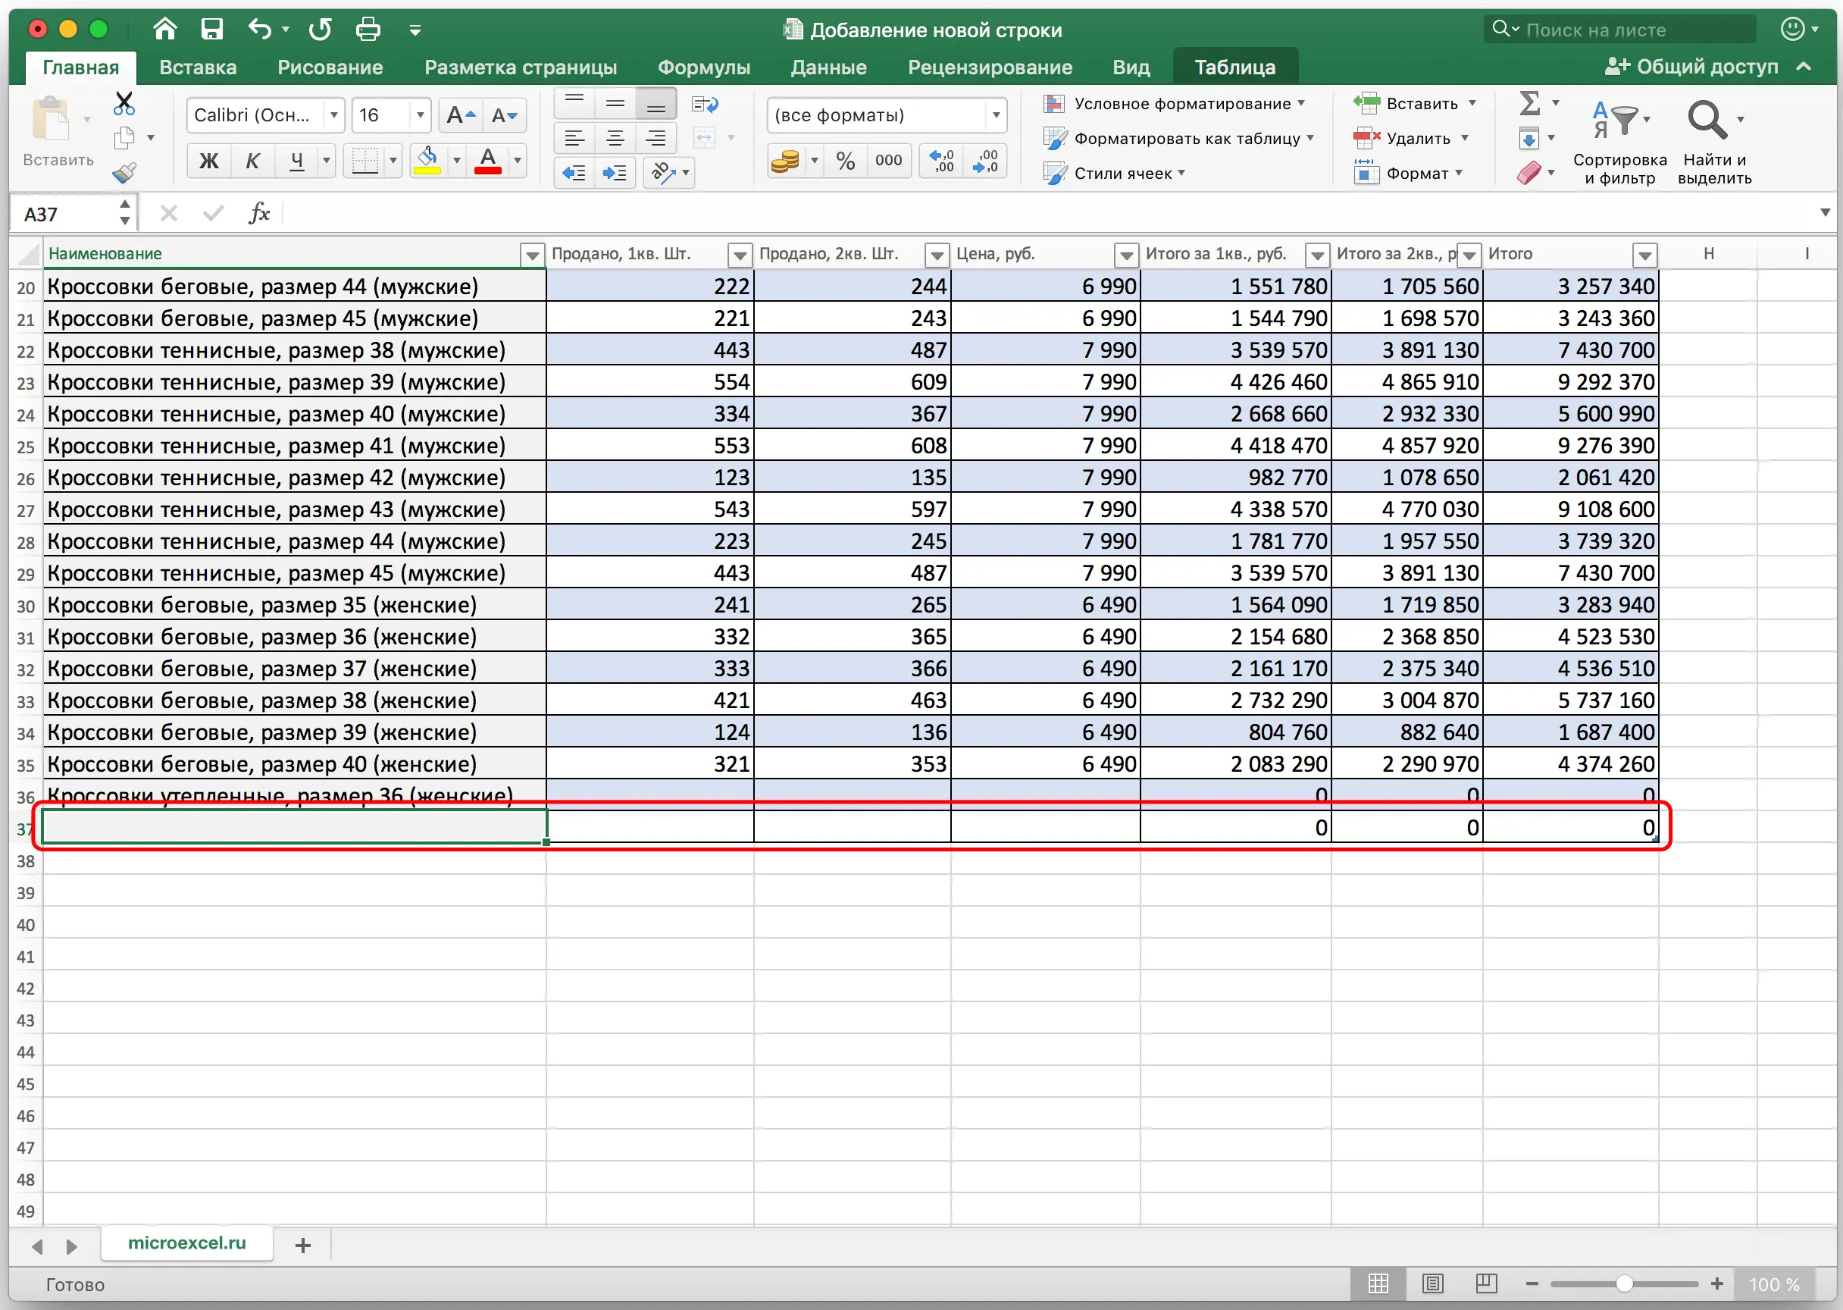Screen dimensions: 1843x1310
Task: Switch to the Вставка tab
Action: click(x=198, y=67)
